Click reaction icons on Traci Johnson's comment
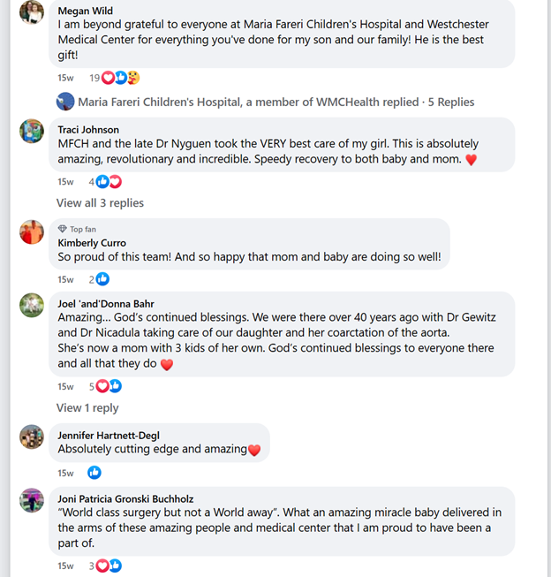This screenshot has height=577, width=551. pyautogui.click(x=109, y=182)
